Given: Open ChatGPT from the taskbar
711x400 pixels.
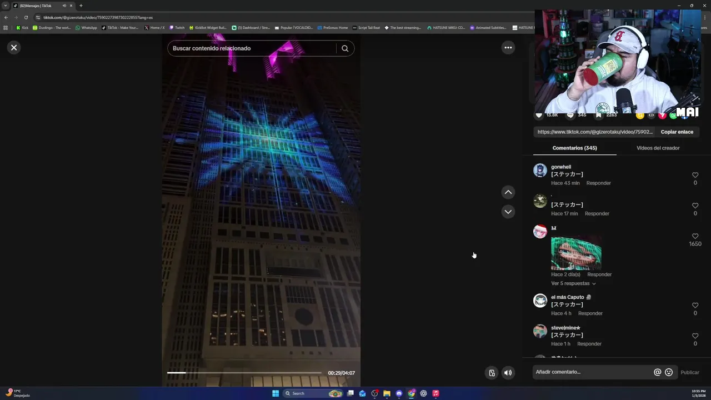Looking at the screenshot, I should pos(423,393).
